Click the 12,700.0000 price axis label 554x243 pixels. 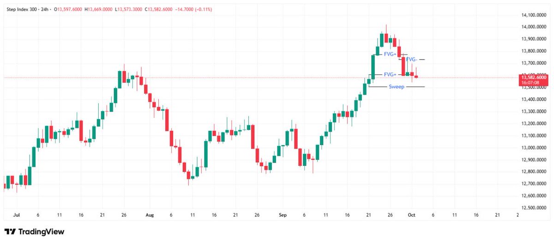coord(534,184)
